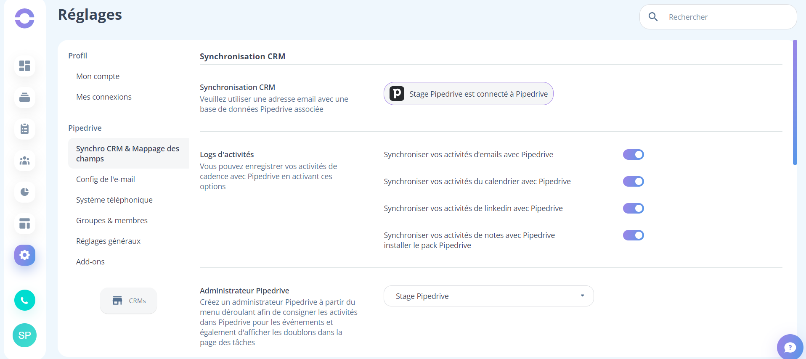
Task: Click the Administrateur Pipedrive heading
Action: pos(244,290)
